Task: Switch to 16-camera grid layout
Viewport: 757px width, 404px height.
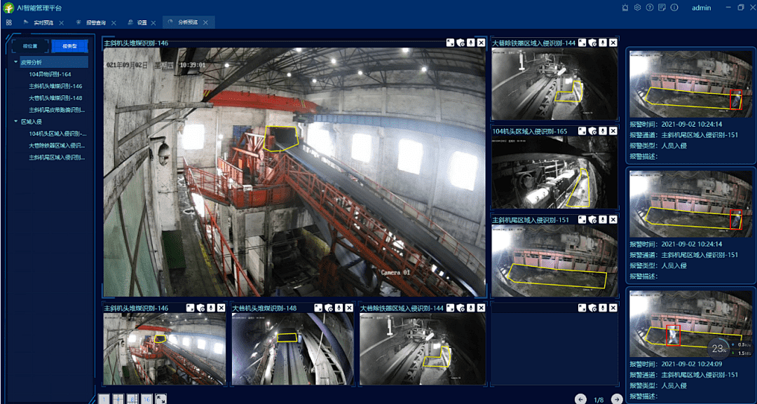Action: pyautogui.click(x=146, y=398)
